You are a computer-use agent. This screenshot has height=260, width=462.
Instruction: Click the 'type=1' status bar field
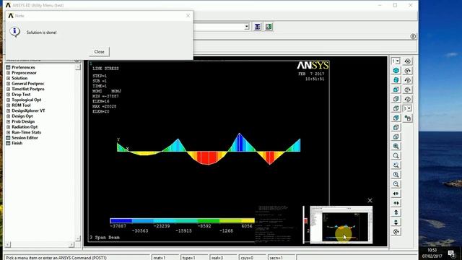coord(194,258)
